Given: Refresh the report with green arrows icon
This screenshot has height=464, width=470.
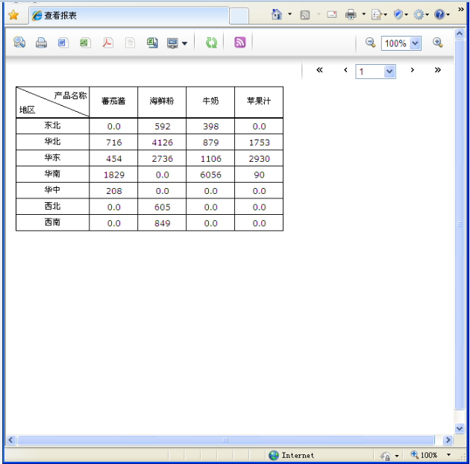Looking at the screenshot, I should point(211,43).
